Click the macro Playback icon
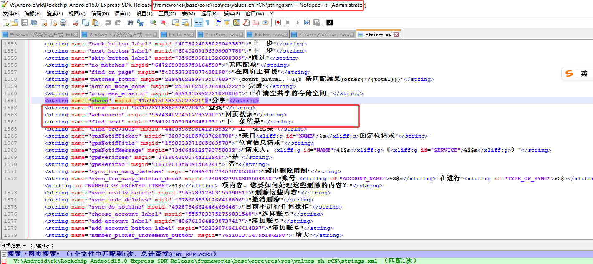This screenshot has width=593, height=264. coord(297,22)
